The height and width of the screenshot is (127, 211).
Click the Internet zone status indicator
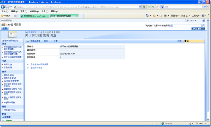click(167, 123)
